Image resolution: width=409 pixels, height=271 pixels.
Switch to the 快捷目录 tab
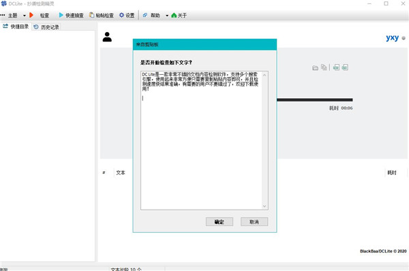click(x=16, y=27)
